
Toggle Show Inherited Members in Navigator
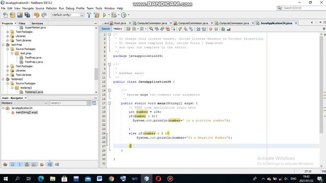click(5, 165)
